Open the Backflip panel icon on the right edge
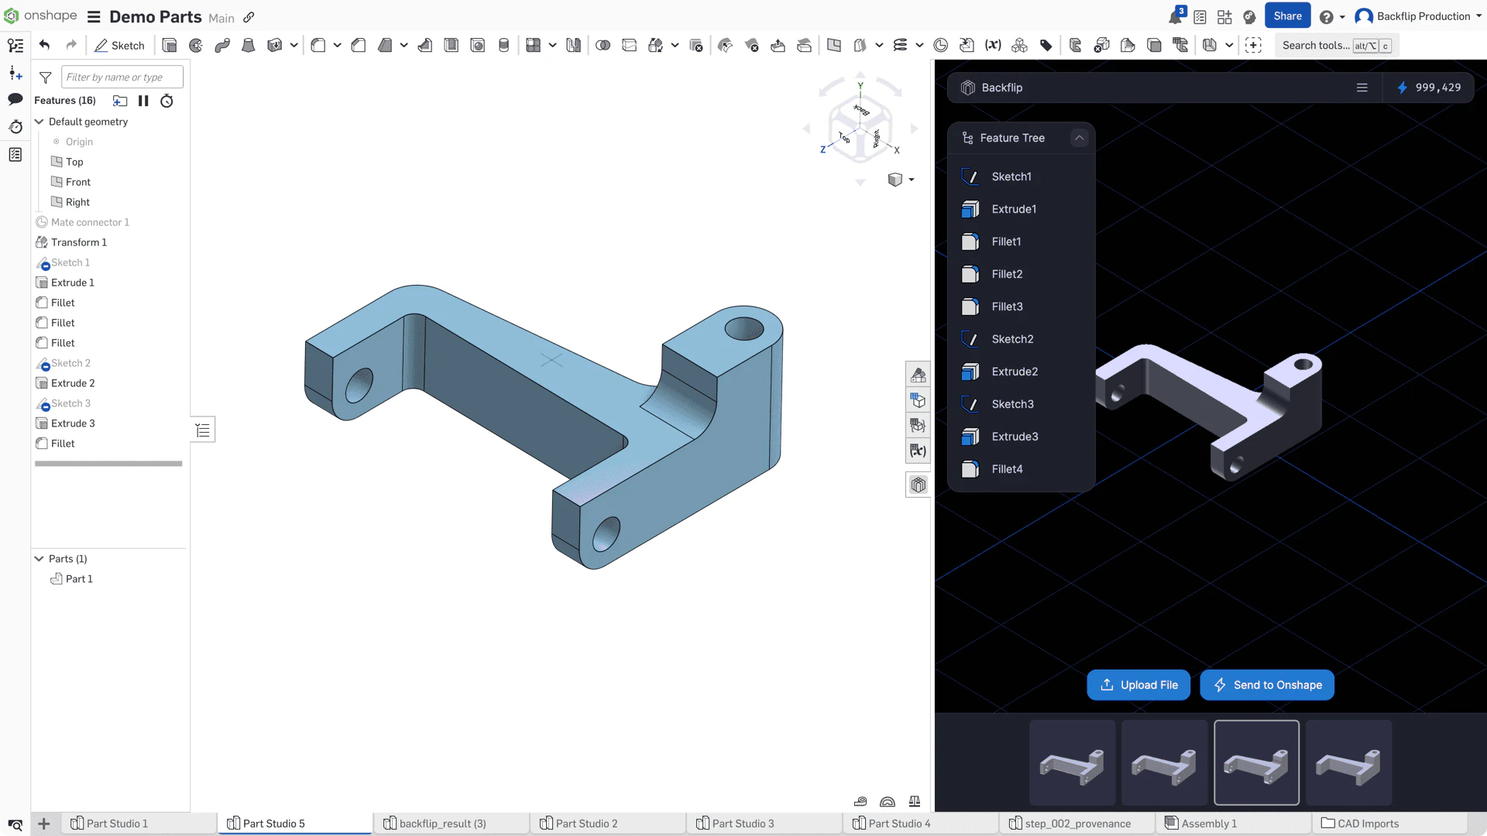This screenshot has height=836, width=1487. (919, 485)
